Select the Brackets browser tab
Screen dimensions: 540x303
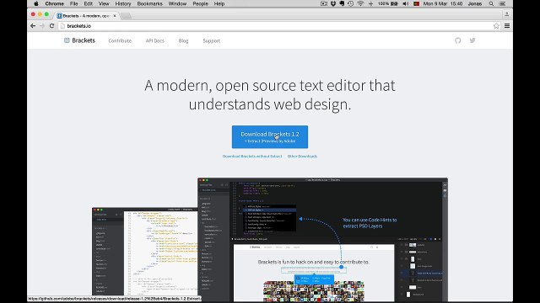tap(86, 16)
